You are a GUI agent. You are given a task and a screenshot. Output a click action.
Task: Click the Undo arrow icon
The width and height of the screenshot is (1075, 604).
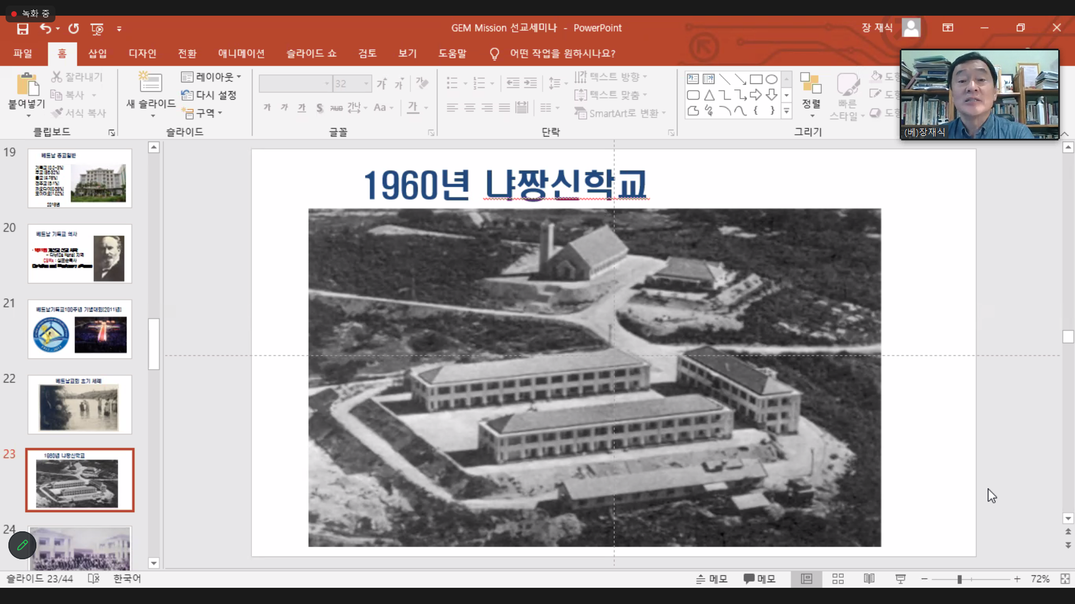pyautogui.click(x=45, y=29)
